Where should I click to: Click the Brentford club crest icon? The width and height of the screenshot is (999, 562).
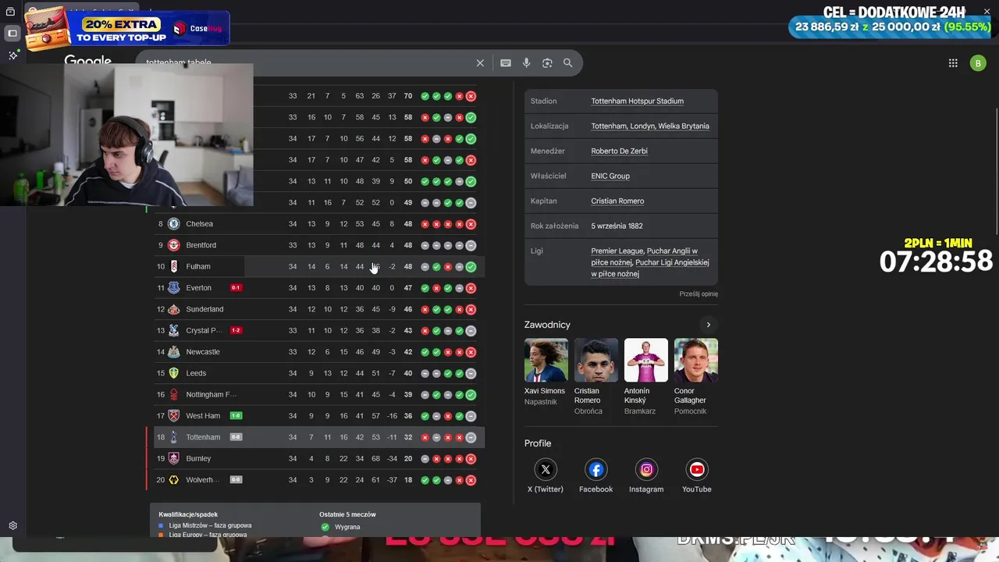tap(174, 245)
